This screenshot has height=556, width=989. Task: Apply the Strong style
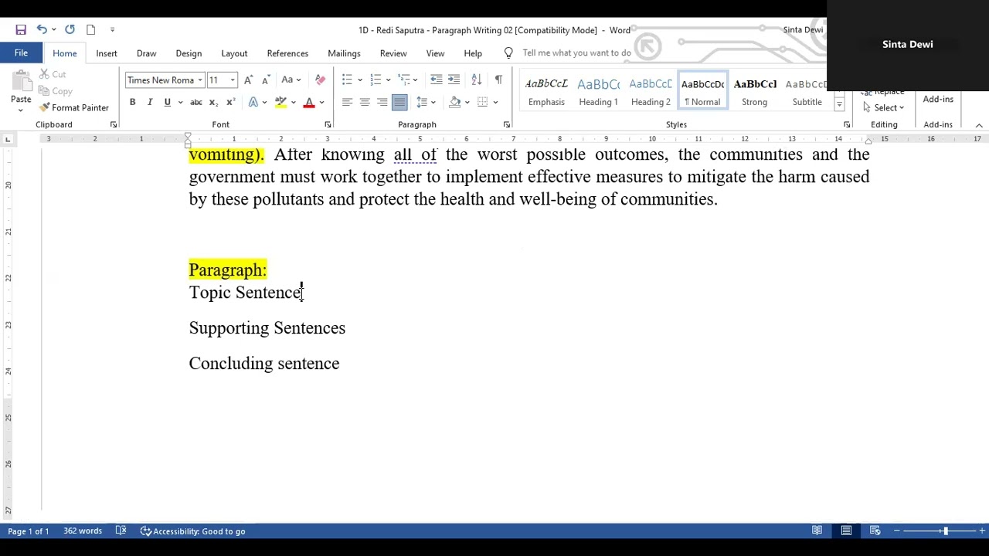tap(754, 92)
